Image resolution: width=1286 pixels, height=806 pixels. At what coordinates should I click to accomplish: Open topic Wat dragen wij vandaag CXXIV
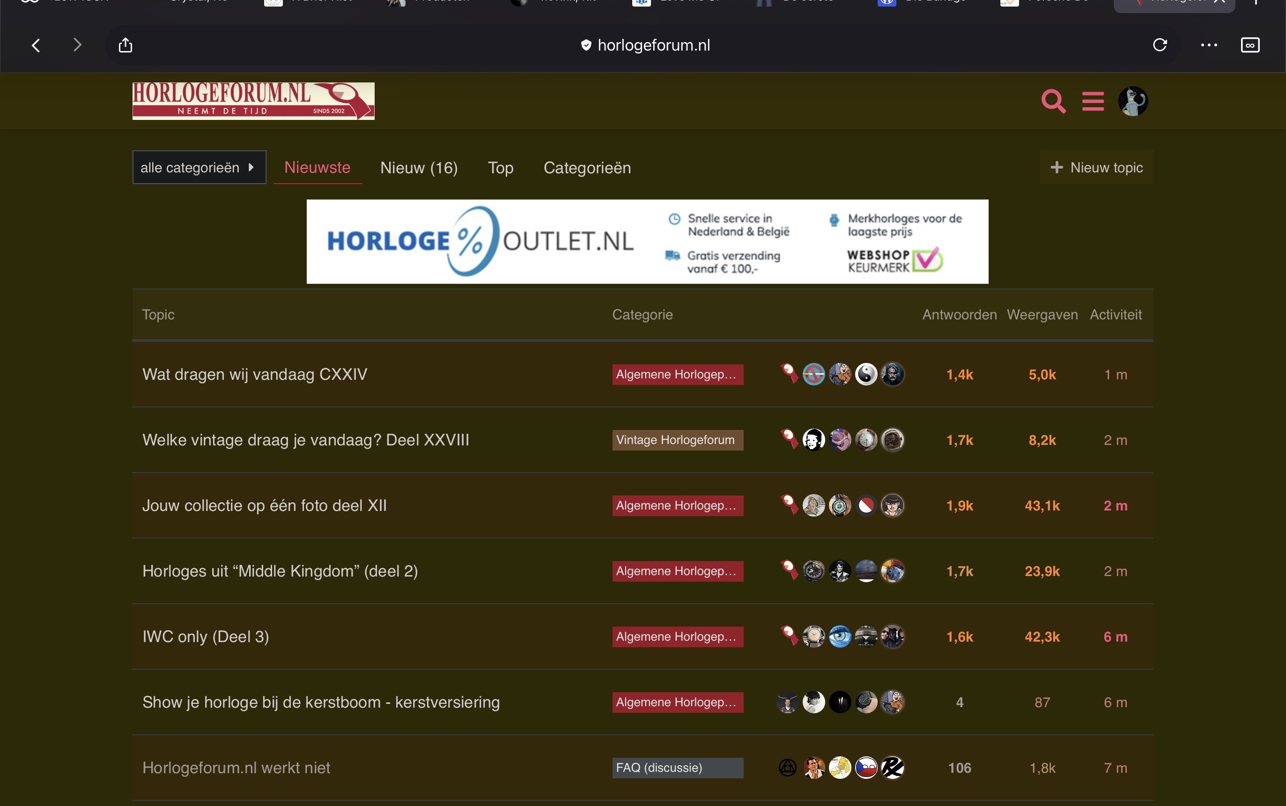255,374
